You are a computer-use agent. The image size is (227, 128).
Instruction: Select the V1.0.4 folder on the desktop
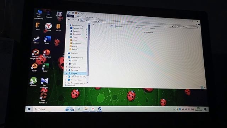click(58, 28)
